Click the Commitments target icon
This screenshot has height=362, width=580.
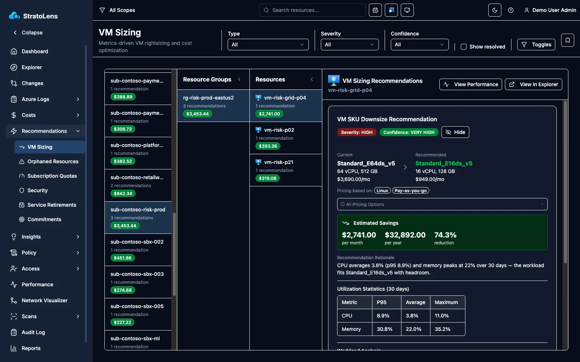22,219
